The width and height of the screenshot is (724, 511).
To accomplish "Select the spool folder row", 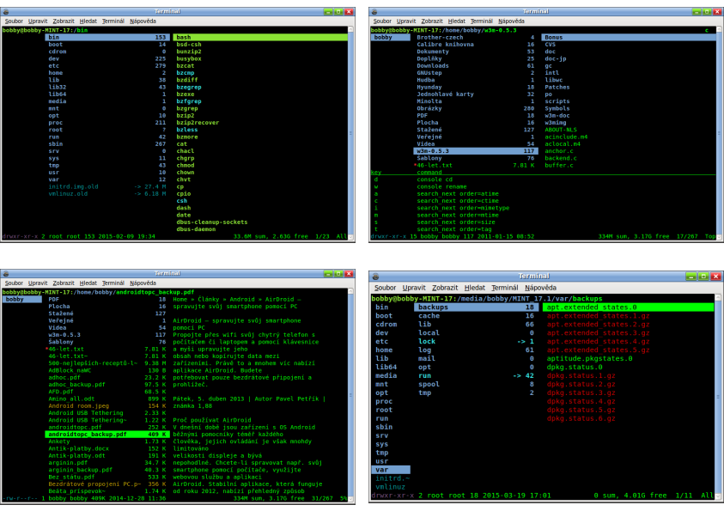I will (x=477, y=385).
